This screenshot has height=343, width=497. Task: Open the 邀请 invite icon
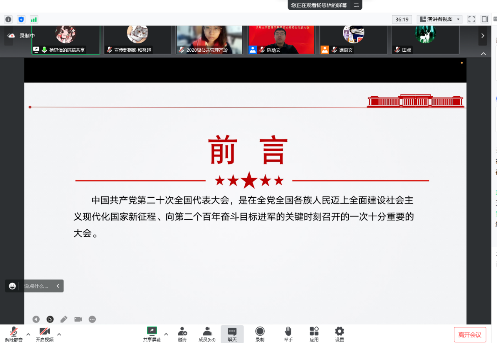click(182, 334)
